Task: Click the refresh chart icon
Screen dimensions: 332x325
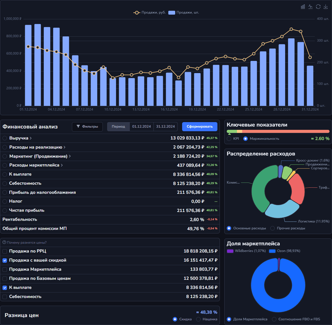Action: 318,7
